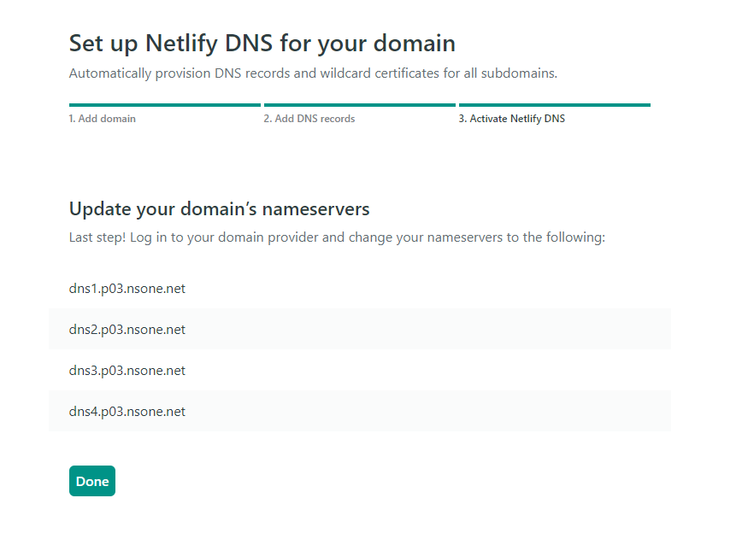754x539 pixels.
Task: Click nameserver dns4.p03.nsone.net
Action: (127, 411)
